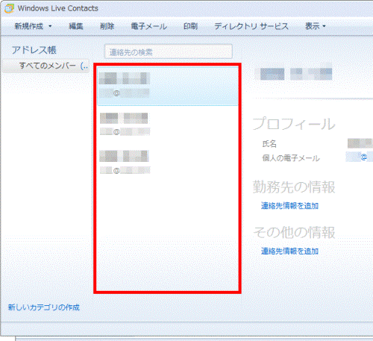Viewport: 373px width, 341px height.
Task: Click 印刷 in the toolbar
Action: click(x=191, y=26)
